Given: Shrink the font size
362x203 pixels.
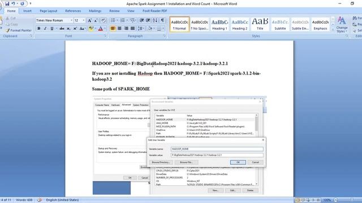Looking at the screenshot, I should pyautogui.click(x=96, y=20).
